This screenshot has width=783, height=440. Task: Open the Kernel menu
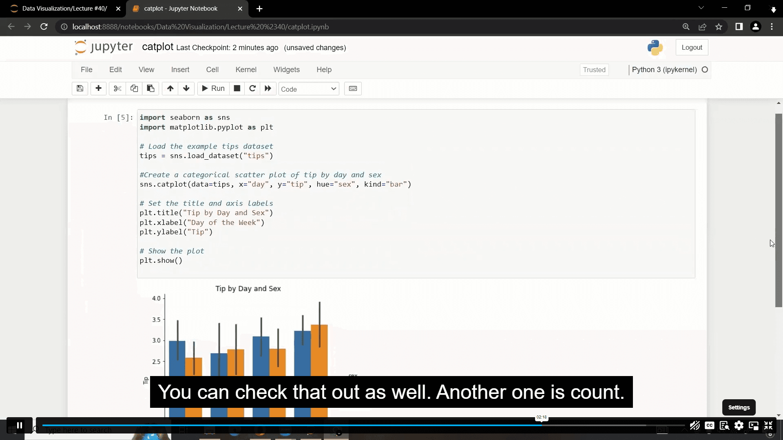[246, 69]
